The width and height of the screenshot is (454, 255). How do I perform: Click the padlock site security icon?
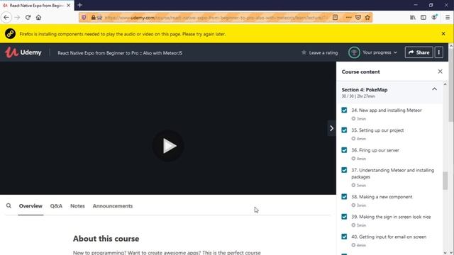(x=93, y=18)
